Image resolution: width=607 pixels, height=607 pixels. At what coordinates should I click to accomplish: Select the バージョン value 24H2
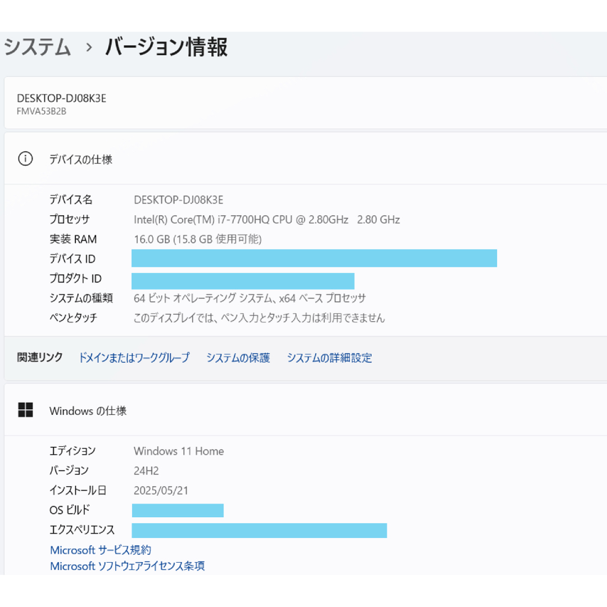[146, 471]
